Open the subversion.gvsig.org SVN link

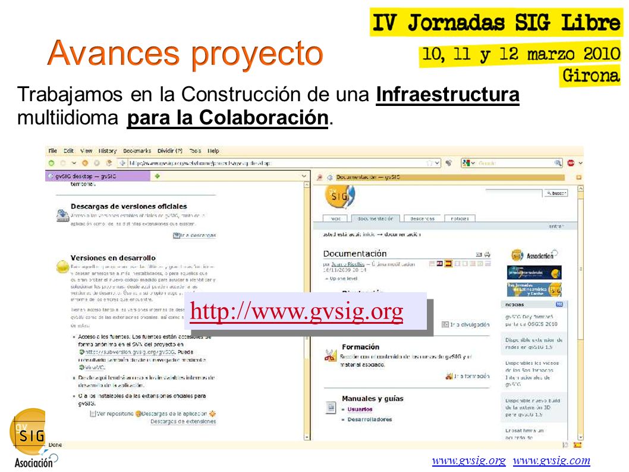(x=130, y=352)
